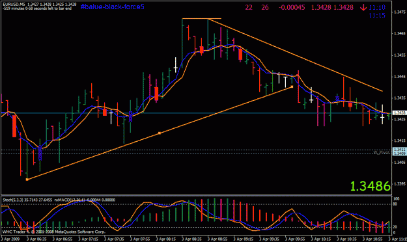Select the right end anchor of the rising trendline
407x242 pixels.
coord(292,87)
